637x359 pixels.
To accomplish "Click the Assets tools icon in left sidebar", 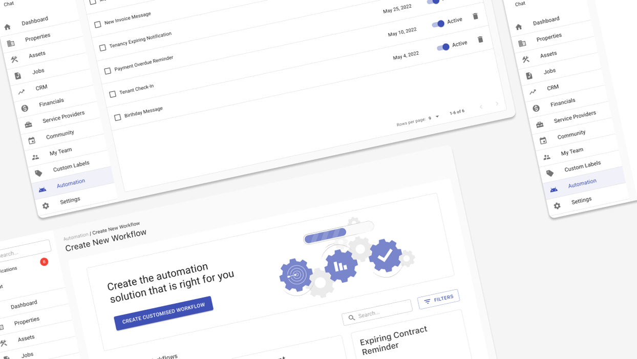I will coord(14,59).
